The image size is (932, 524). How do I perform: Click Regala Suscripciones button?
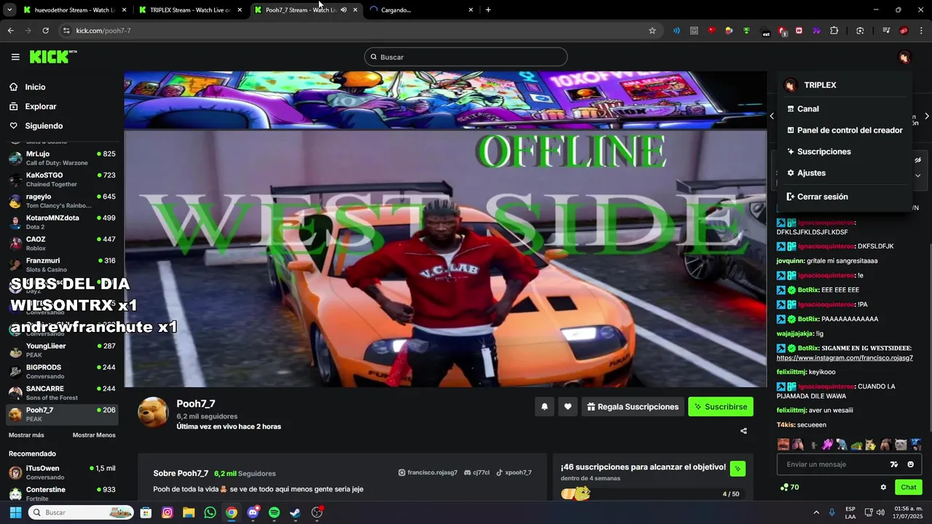(x=633, y=407)
